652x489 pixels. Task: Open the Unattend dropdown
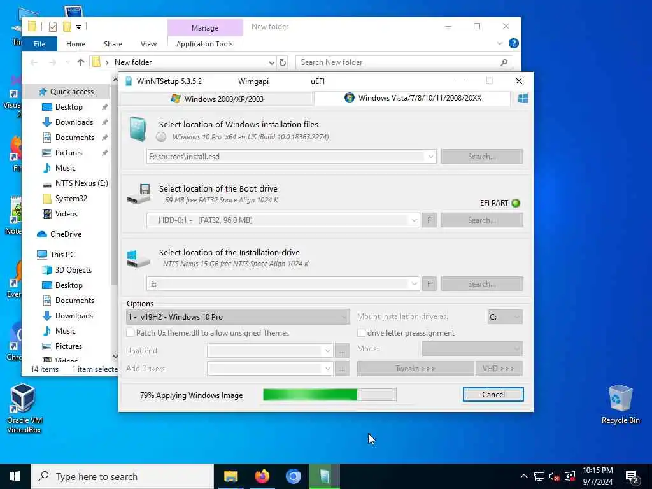(328, 351)
